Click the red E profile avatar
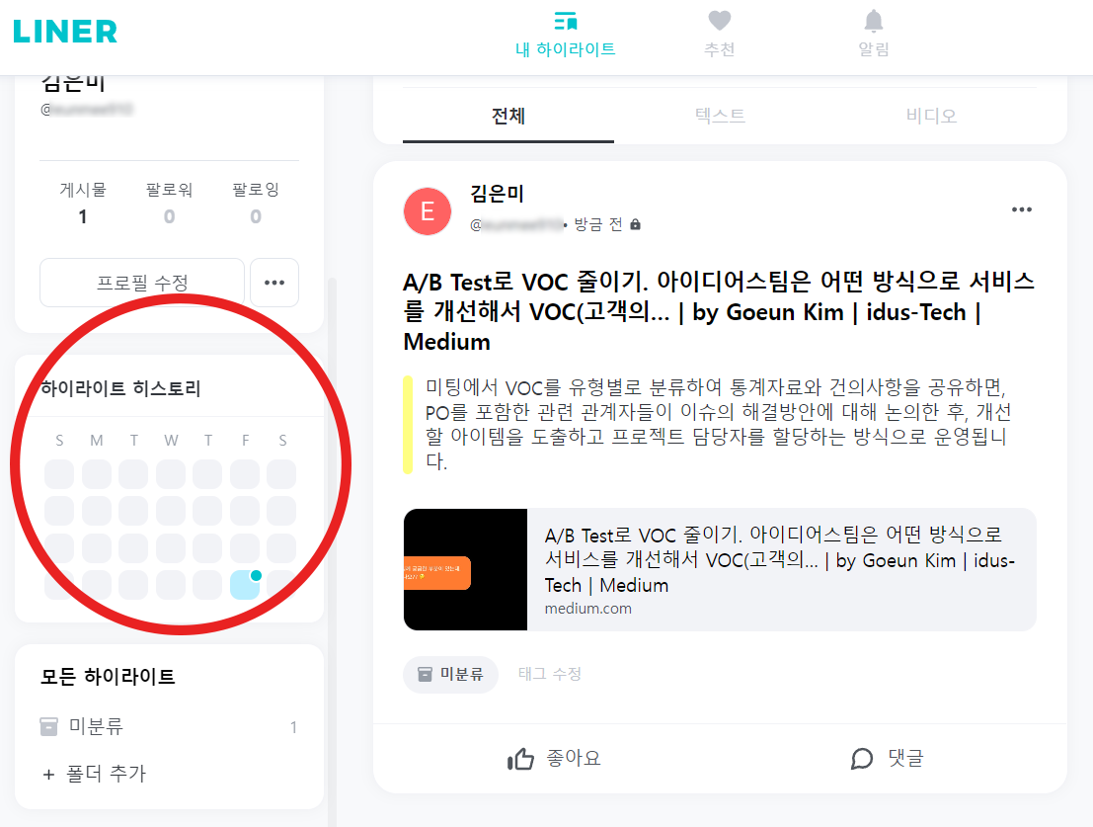Screen dimensions: 1093x827 (x=428, y=211)
